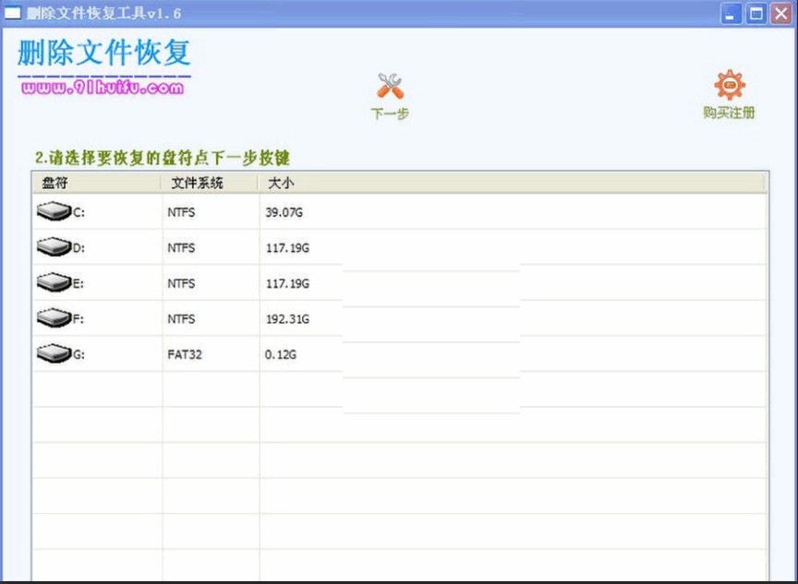Close the 删除文件恢复工具 window
The width and height of the screenshot is (798, 584).
pyautogui.click(x=780, y=14)
